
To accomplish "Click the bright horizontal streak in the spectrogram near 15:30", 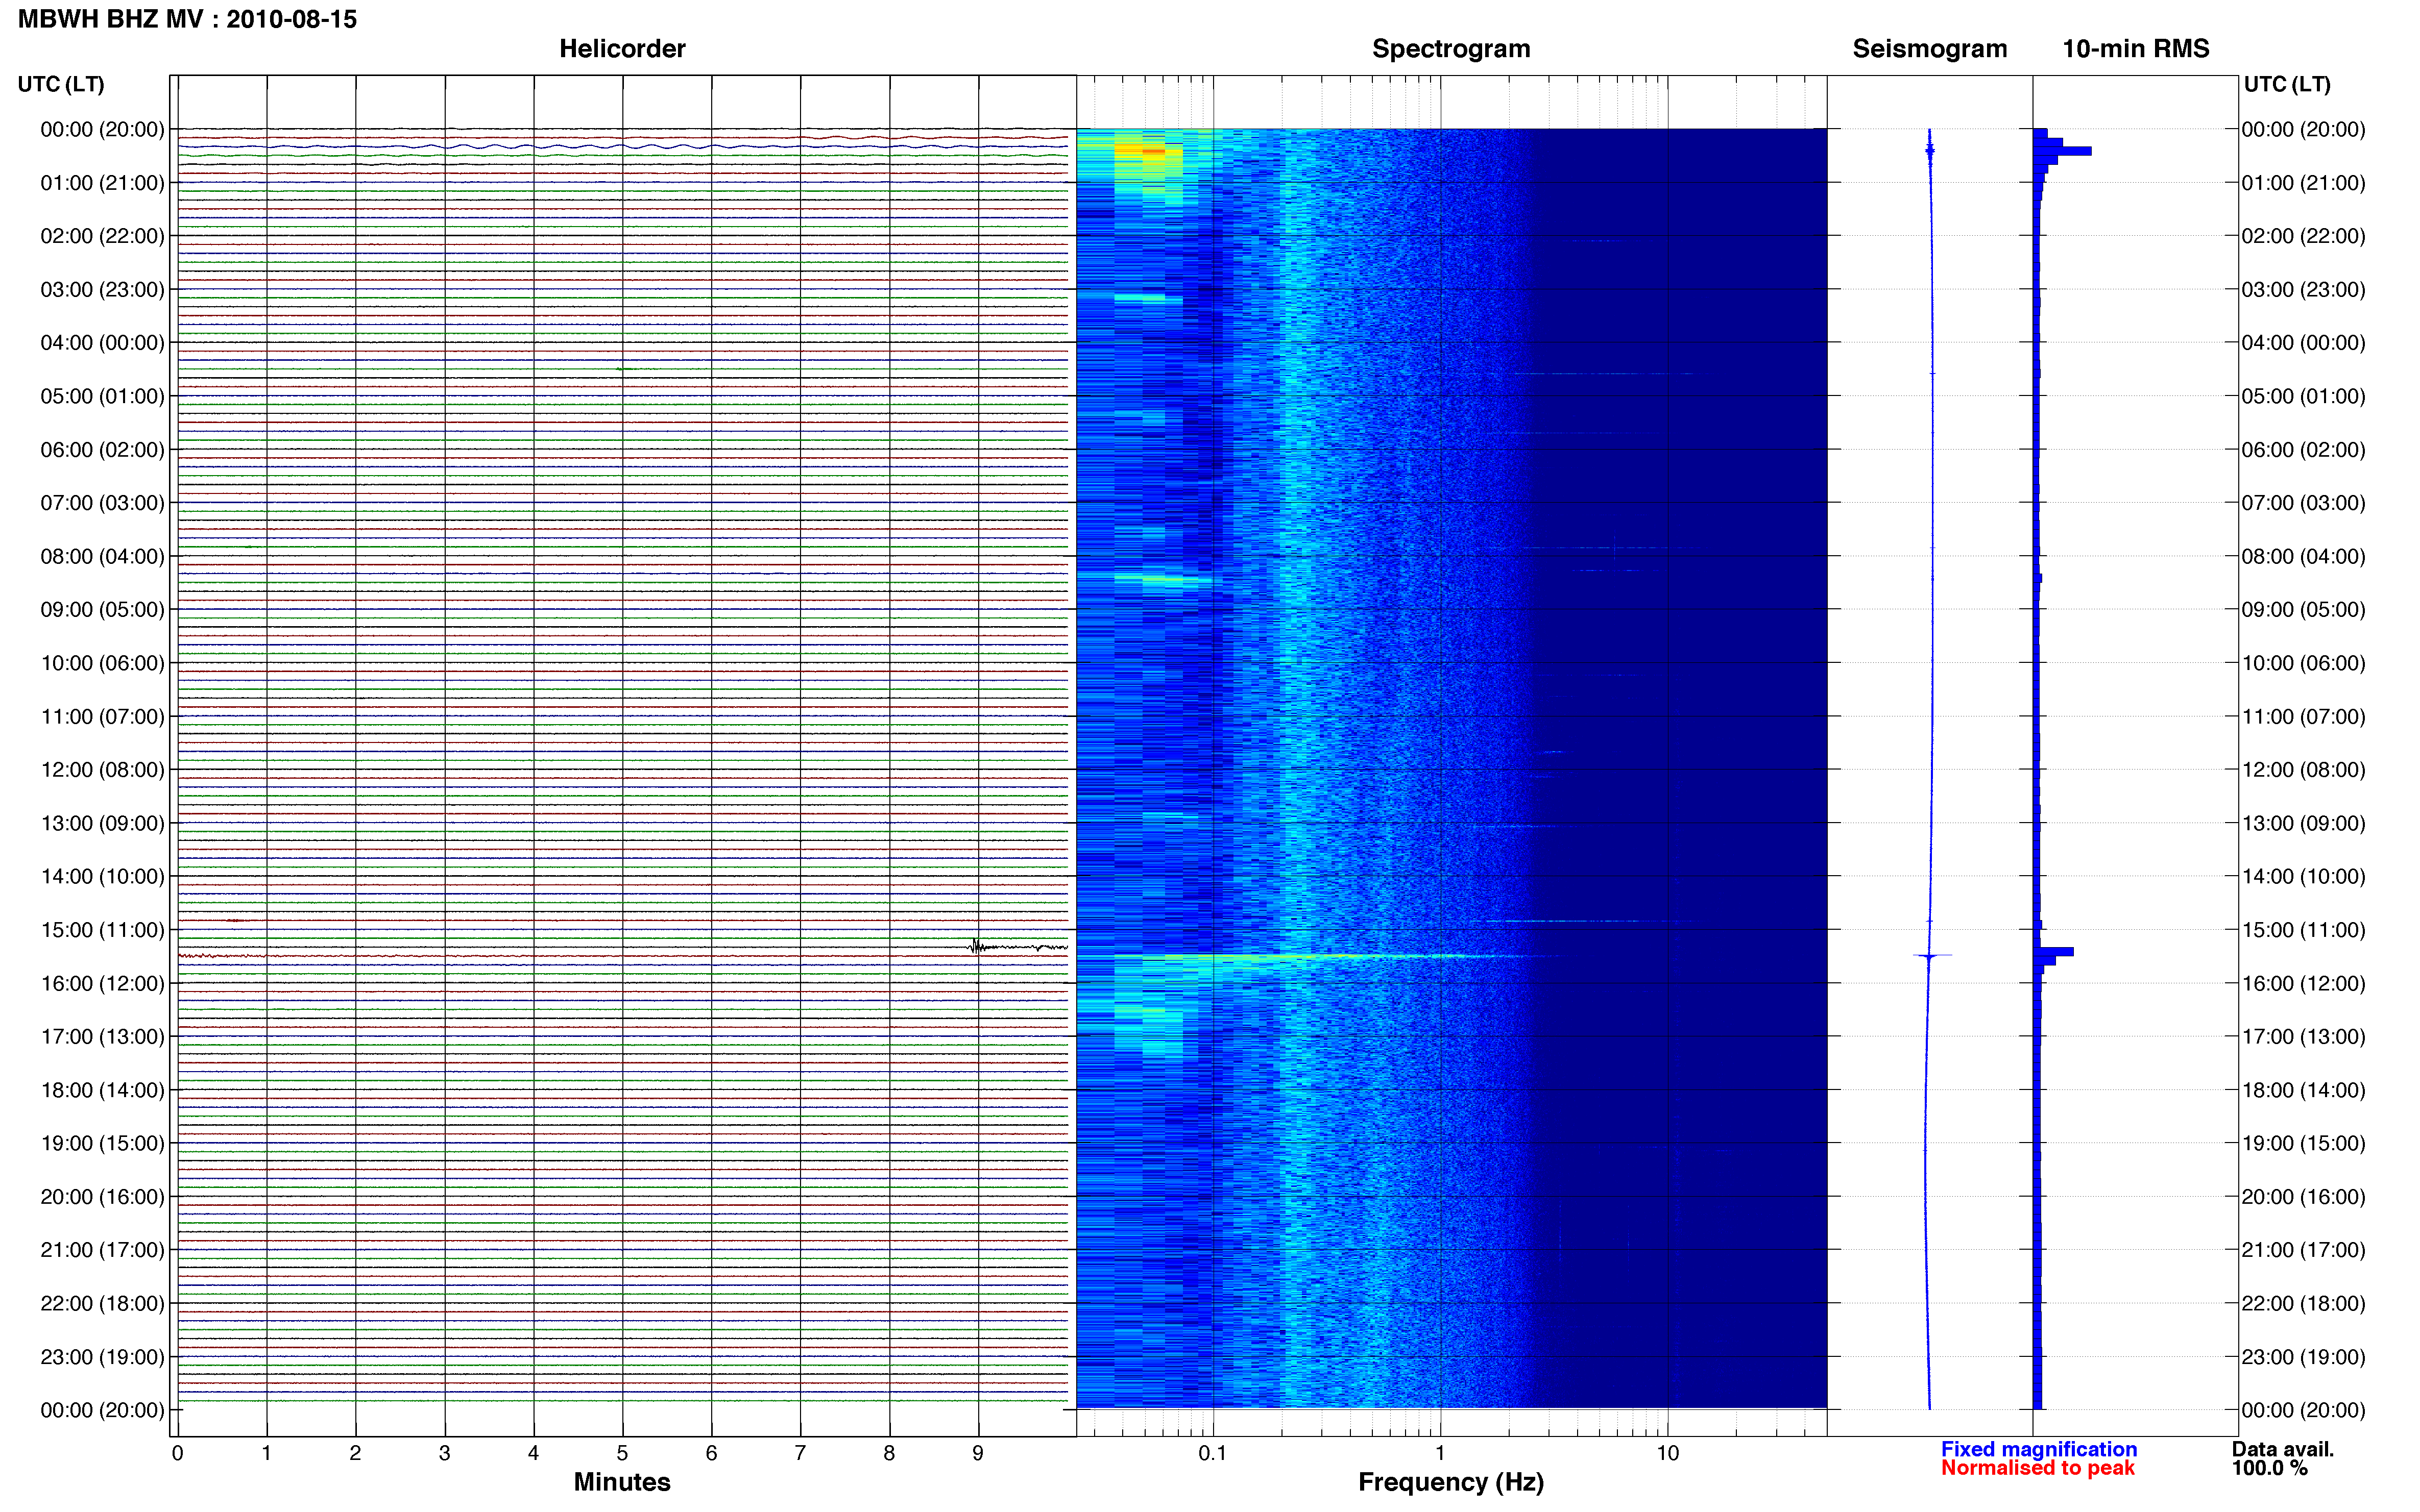I will 1341,957.
